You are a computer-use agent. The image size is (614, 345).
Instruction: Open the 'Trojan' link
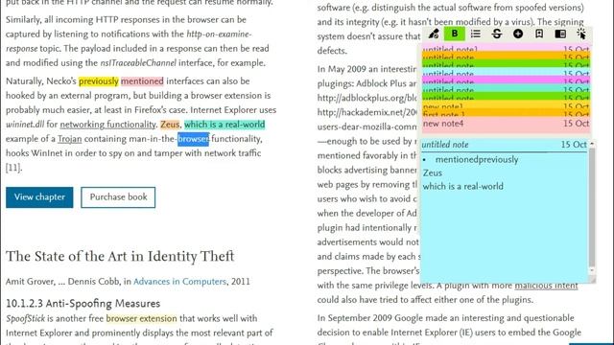pos(70,139)
